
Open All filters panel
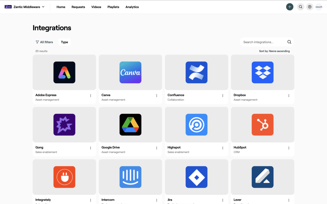click(44, 42)
